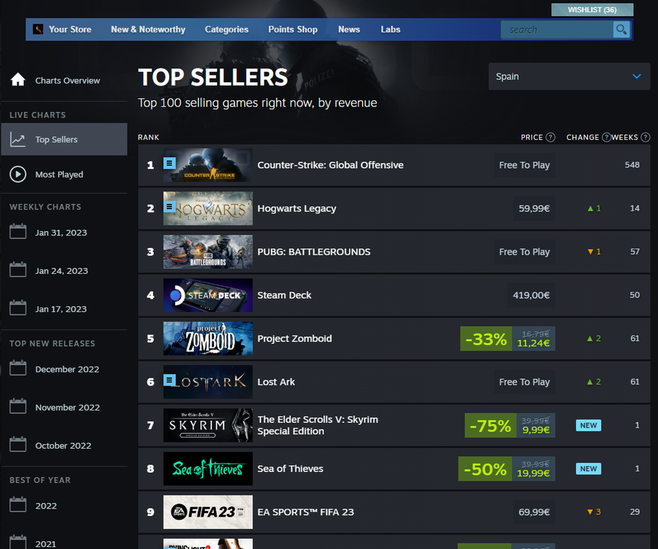The width and height of the screenshot is (658, 549).
Task: Click the calendar icon beside 2022 best of year
Action: click(x=18, y=504)
